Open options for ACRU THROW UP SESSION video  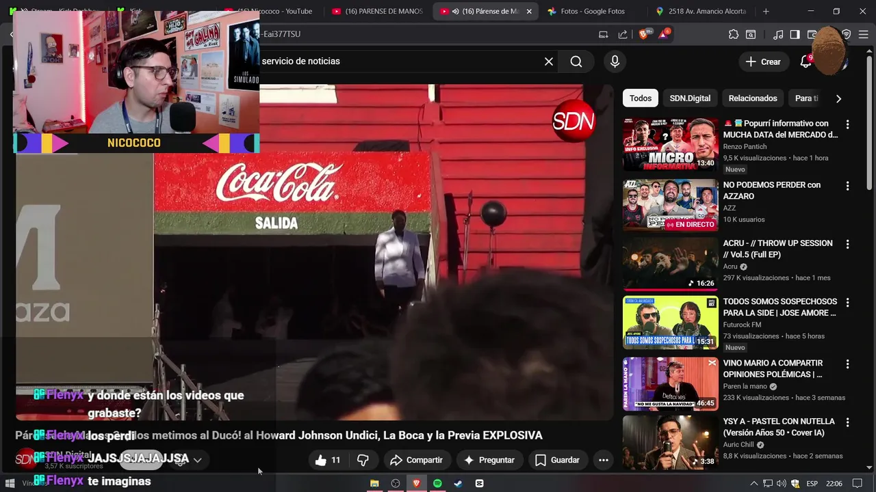[x=847, y=244]
